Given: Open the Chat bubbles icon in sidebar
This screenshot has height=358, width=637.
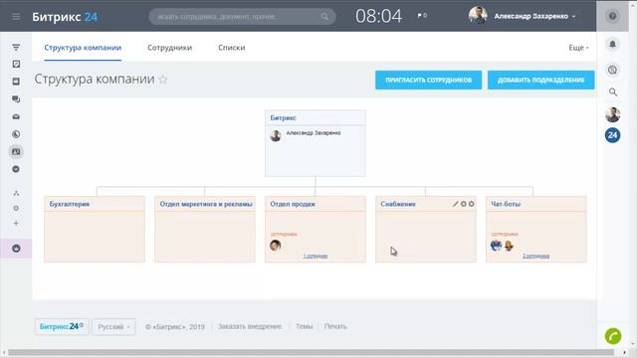Looking at the screenshot, I should pyautogui.click(x=16, y=99).
